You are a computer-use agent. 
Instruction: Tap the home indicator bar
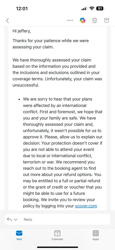pyautogui.click(x=57, y=247)
